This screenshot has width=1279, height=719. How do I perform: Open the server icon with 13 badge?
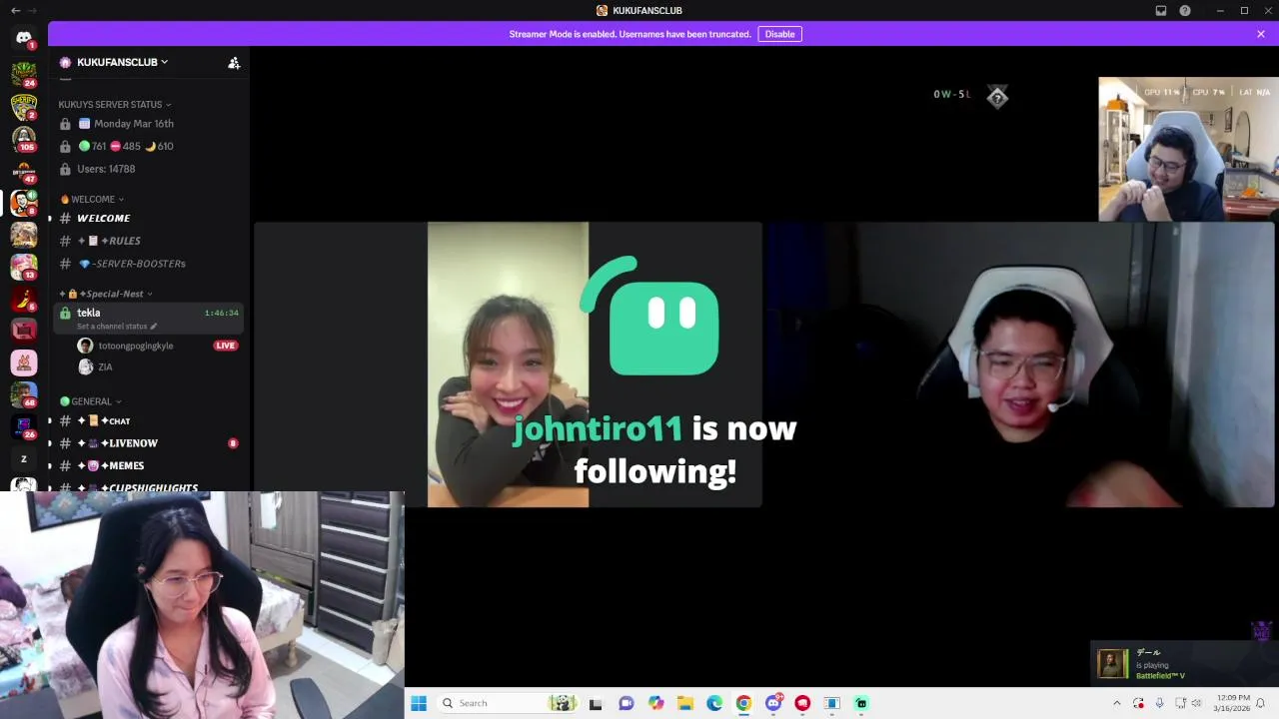pyautogui.click(x=24, y=267)
